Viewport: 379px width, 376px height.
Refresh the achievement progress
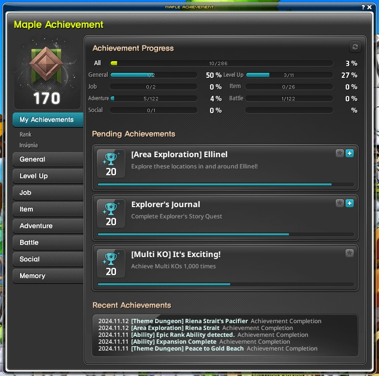point(355,47)
